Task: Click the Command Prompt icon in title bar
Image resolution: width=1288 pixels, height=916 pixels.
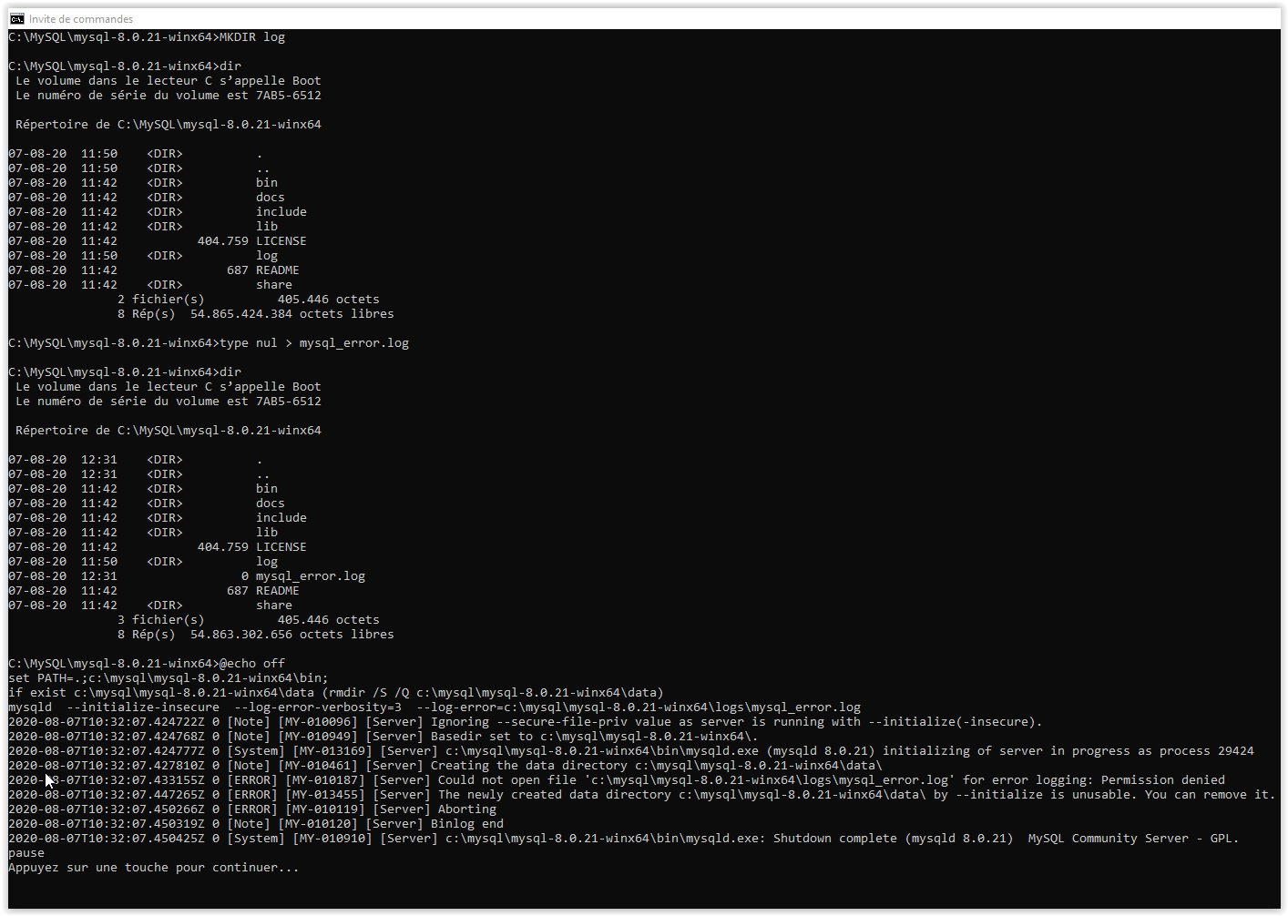Action: click(x=16, y=18)
